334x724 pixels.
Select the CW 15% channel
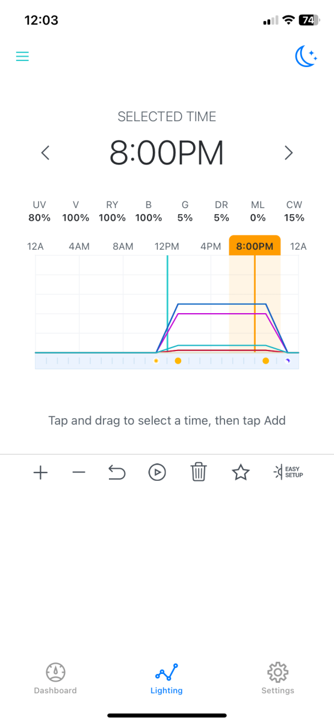pos(294,211)
